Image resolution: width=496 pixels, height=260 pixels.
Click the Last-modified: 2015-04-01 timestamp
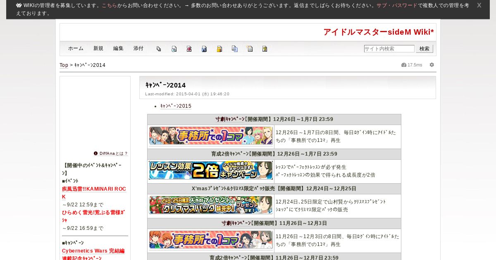[187, 94]
